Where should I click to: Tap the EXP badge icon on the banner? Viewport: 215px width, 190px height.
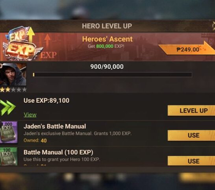(x=20, y=43)
